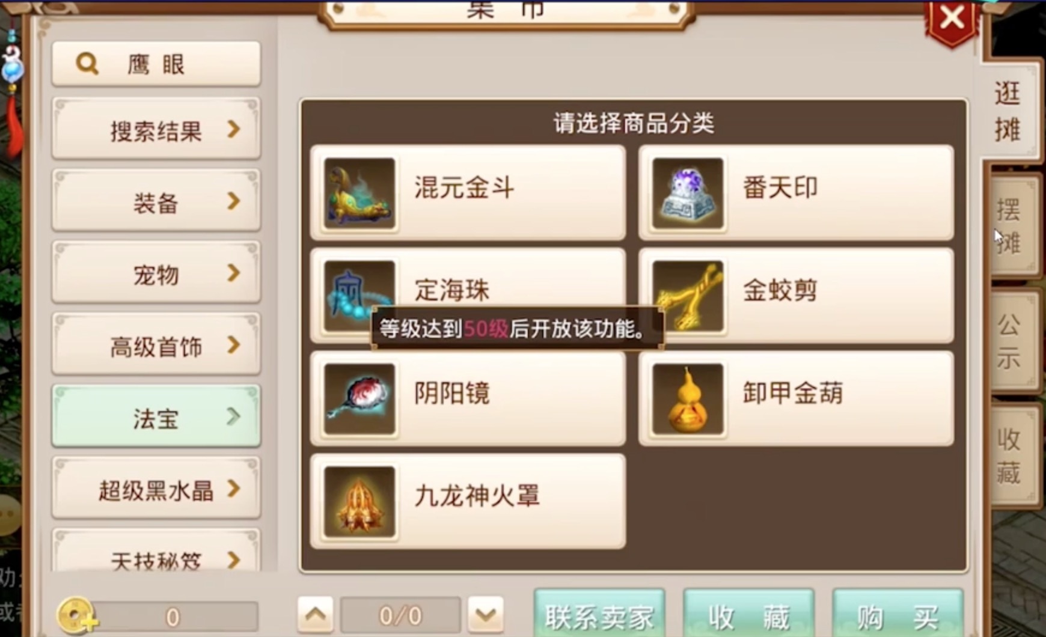Select the 卸甲金葫 gourd icon

688,398
